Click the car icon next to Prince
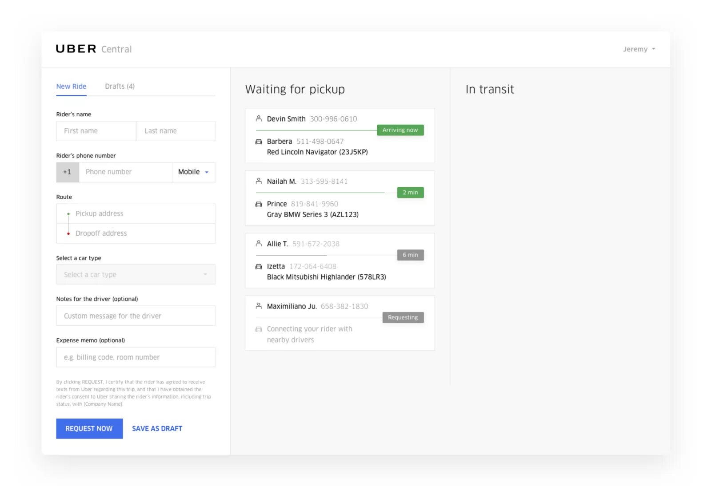Viewport: 711px width, 486px height. tap(259, 204)
